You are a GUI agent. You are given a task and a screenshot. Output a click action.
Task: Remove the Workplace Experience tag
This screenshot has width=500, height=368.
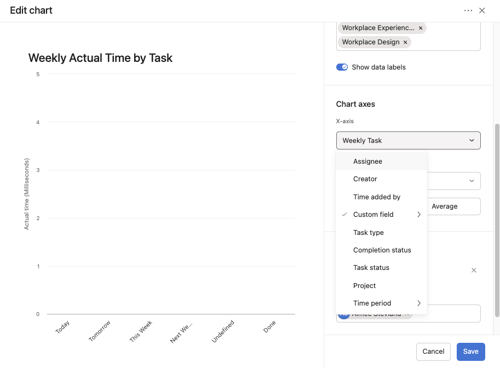(421, 28)
